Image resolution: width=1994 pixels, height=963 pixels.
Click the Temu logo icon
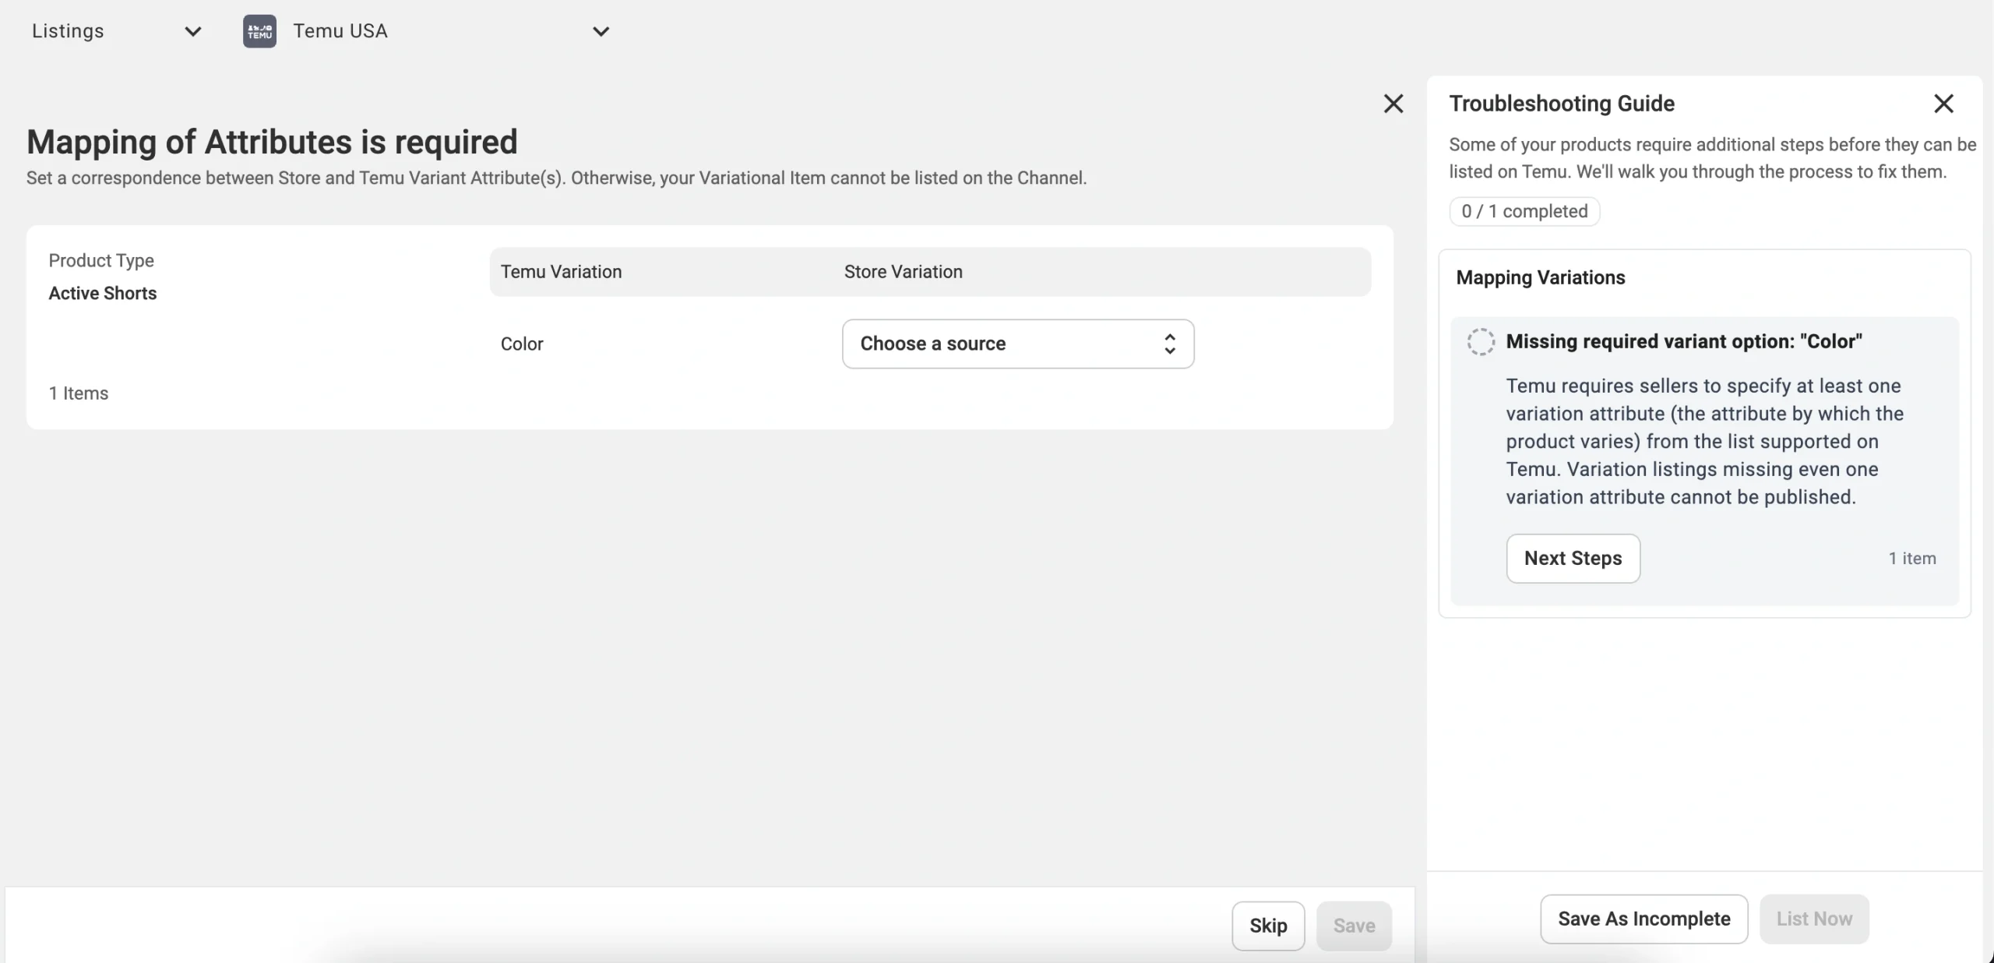(x=259, y=31)
